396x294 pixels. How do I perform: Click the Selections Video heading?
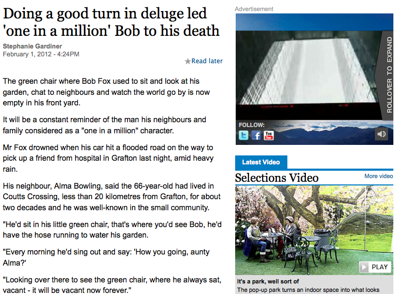point(276,178)
